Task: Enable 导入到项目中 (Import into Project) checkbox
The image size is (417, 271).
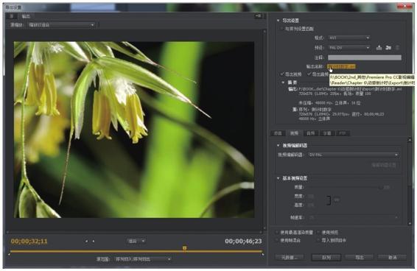Action: 318,240
